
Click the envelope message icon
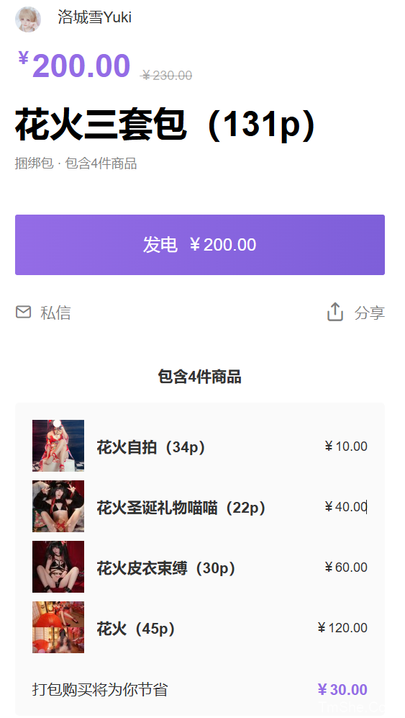23,312
